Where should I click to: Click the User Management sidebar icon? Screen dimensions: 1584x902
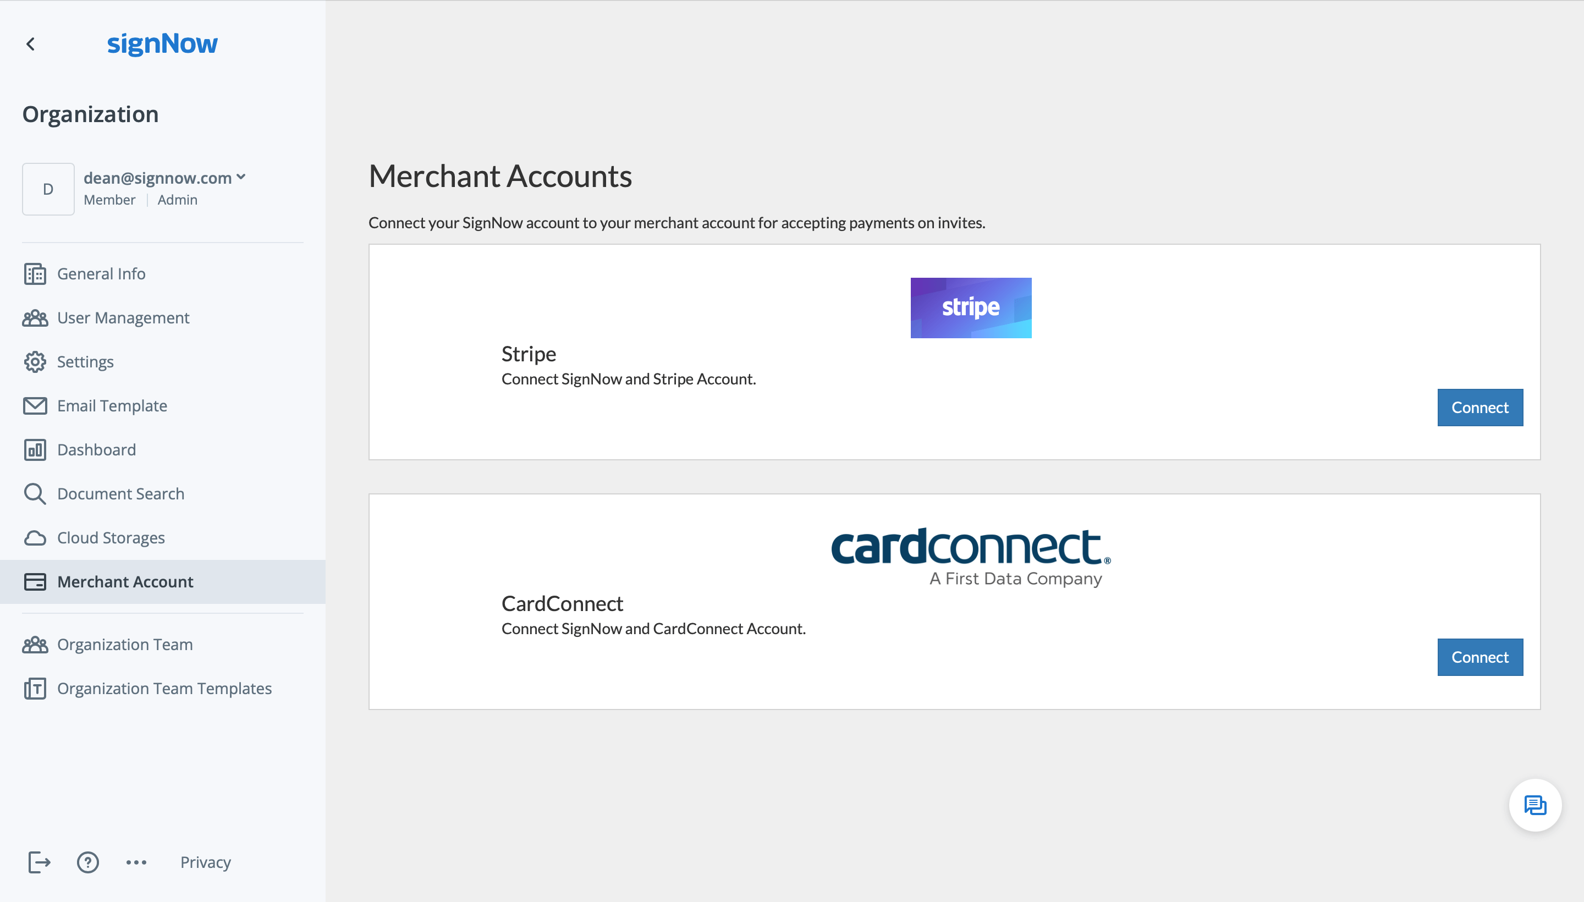tap(36, 317)
